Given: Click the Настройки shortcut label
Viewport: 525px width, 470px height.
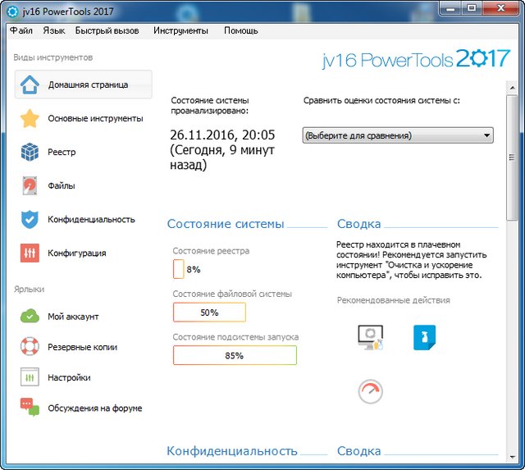Looking at the screenshot, I should click(x=69, y=378).
